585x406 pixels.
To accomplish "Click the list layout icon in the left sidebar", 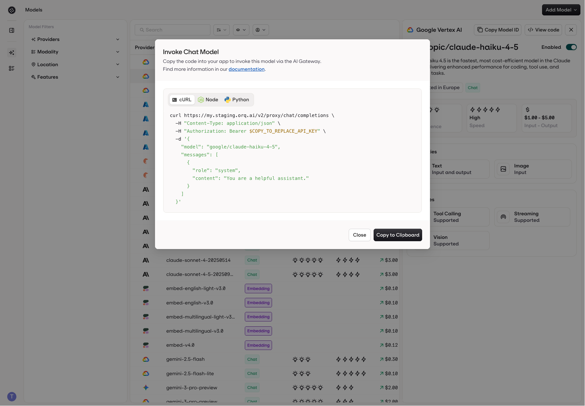I will click(12, 68).
